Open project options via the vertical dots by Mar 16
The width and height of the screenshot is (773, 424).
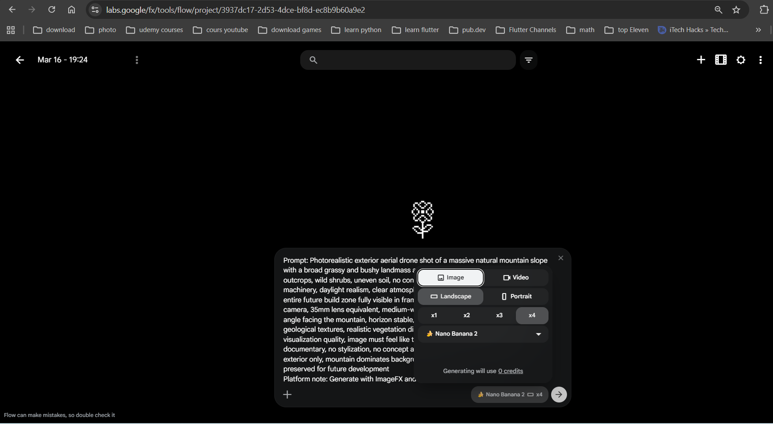[x=137, y=60]
